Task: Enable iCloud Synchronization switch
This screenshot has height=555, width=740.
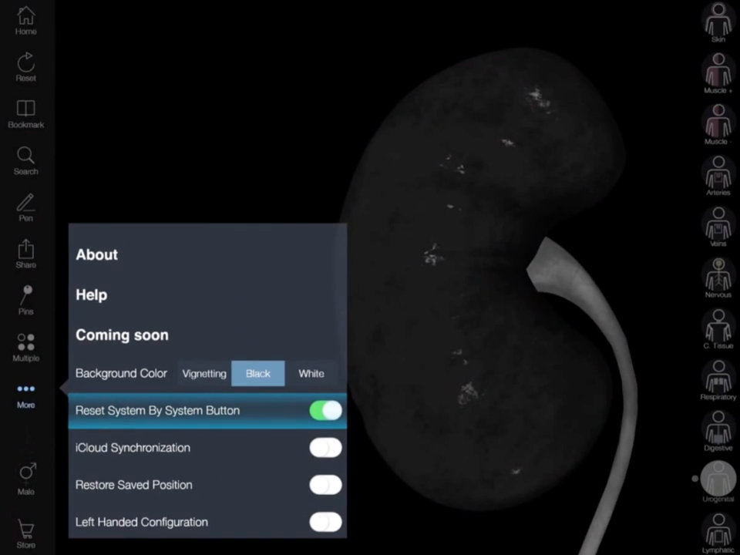Action: coord(325,447)
